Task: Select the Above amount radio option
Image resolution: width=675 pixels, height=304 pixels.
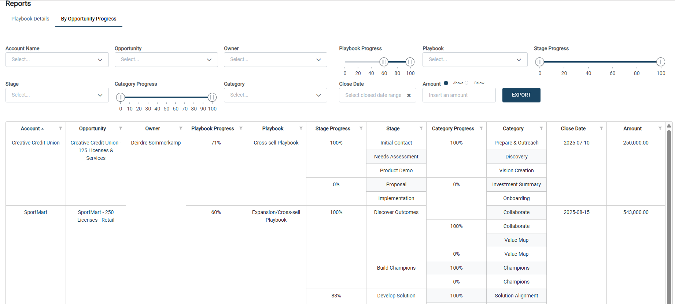Action: pos(446,83)
